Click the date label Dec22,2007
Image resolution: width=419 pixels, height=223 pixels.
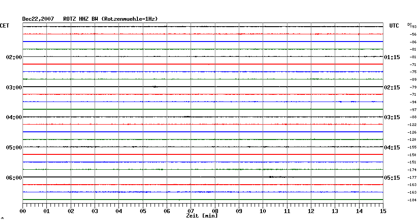pos(38,19)
